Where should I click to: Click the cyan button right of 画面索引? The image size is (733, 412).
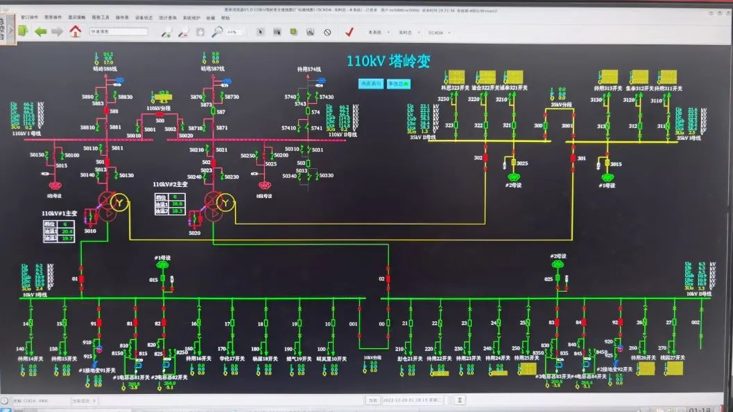pyautogui.click(x=398, y=83)
